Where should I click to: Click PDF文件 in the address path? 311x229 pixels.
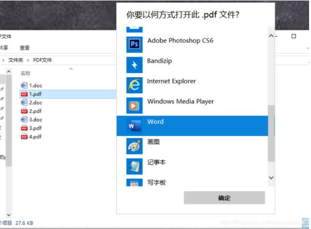coord(42,60)
